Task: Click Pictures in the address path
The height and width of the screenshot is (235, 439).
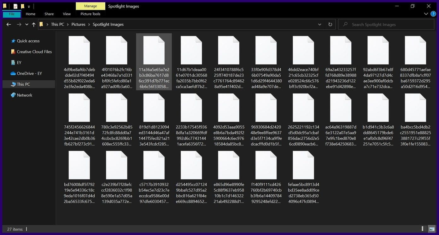Action: click(x=78, y=24)
